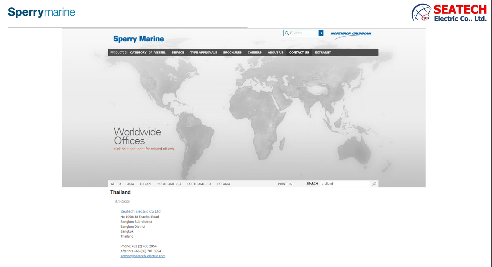Click the Print List link
The width and height of the screenshot is (492, 267).
coord(286,184)
